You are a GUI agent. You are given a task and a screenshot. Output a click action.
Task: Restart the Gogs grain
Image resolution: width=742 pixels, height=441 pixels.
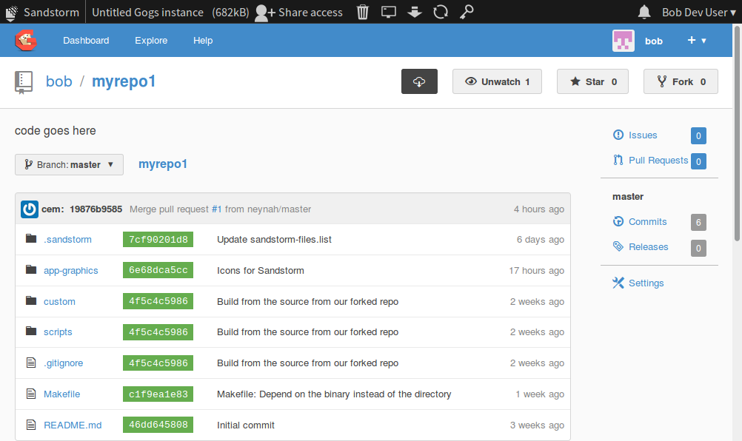pos(440,12)
